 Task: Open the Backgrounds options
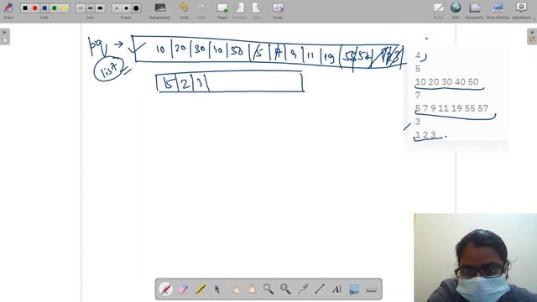(x=159, y=10)
